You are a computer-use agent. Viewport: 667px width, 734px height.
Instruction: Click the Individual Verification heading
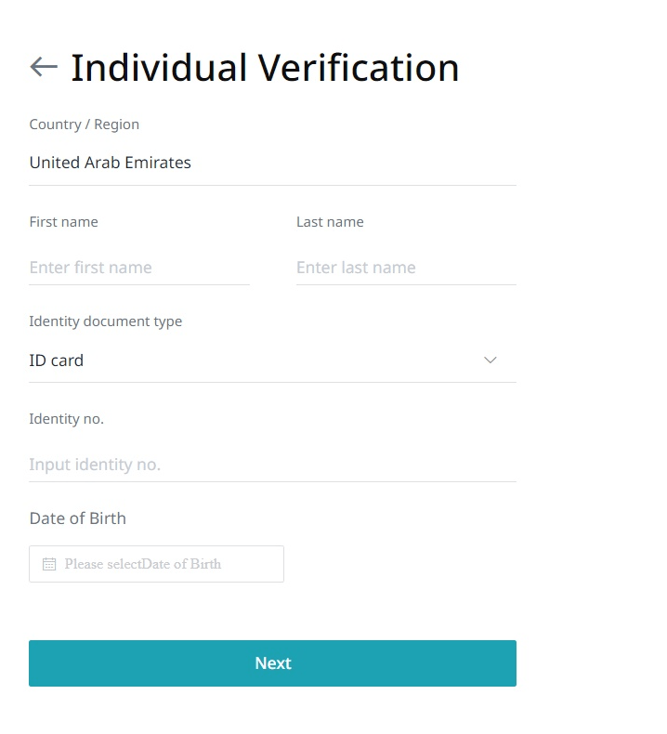265,68
